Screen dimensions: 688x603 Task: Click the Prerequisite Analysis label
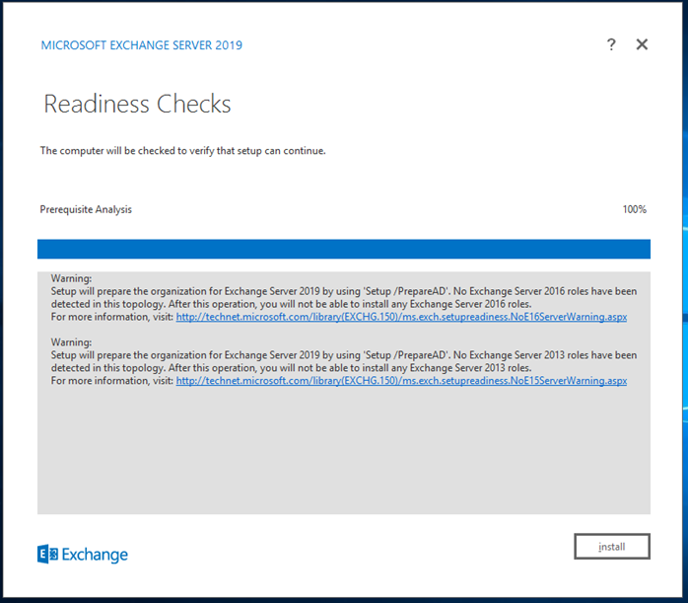(86, 209)
